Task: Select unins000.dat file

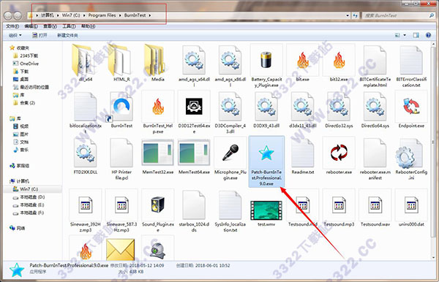Action: 411,208
